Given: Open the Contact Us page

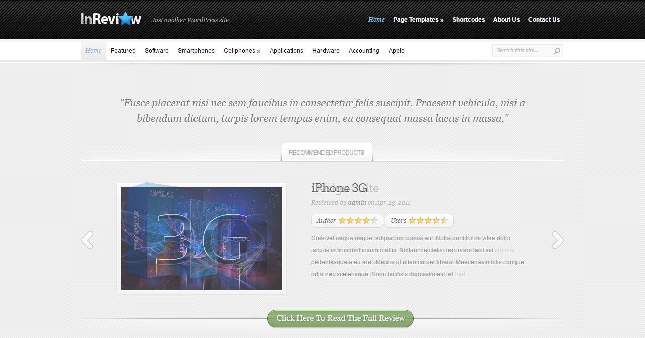Looking at the screenshot, I should point(544,20).
